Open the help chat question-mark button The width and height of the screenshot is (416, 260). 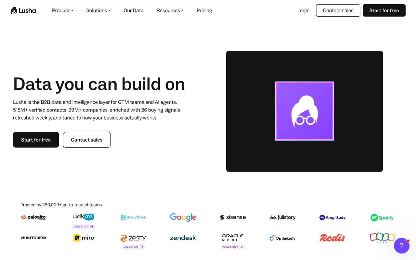[402, 246]
